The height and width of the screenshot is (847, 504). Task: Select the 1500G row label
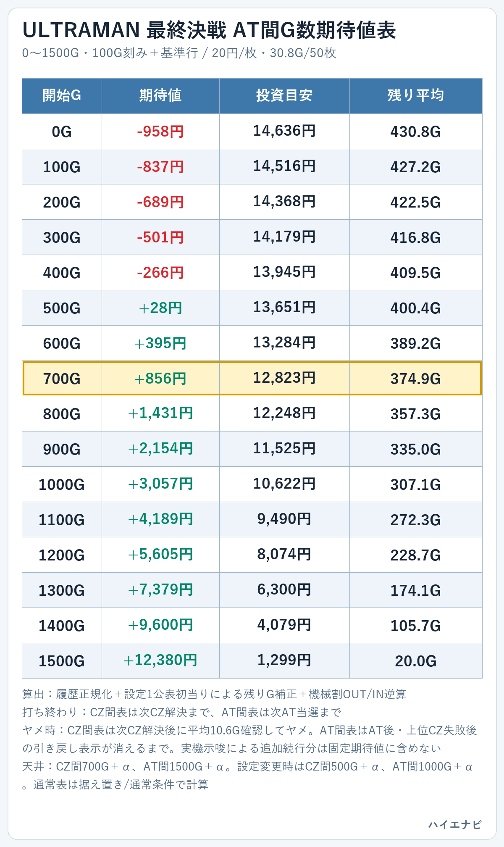pyautogui.click(x=62, y=661)
